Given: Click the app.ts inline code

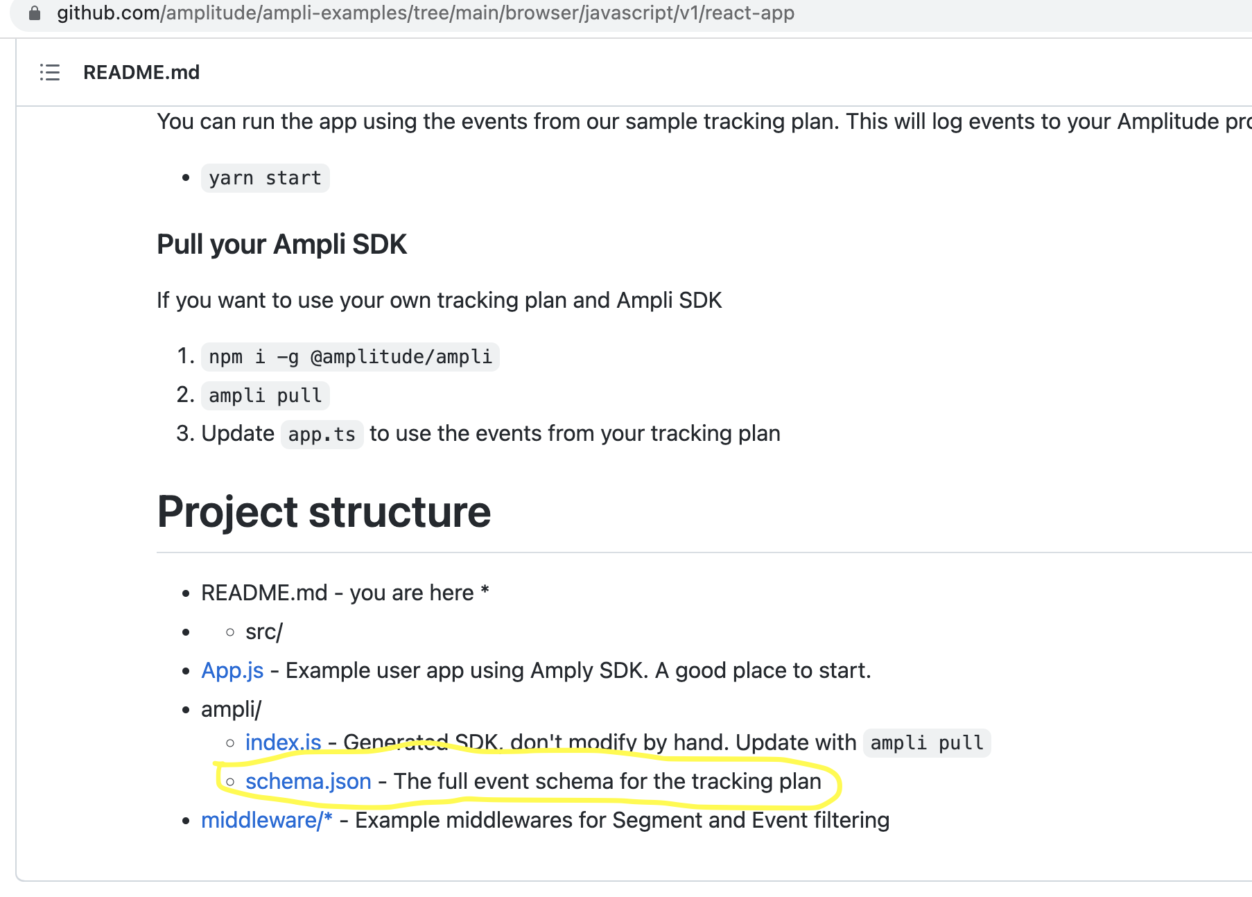Looking at the screenshot, I should [x=322, y=435].
